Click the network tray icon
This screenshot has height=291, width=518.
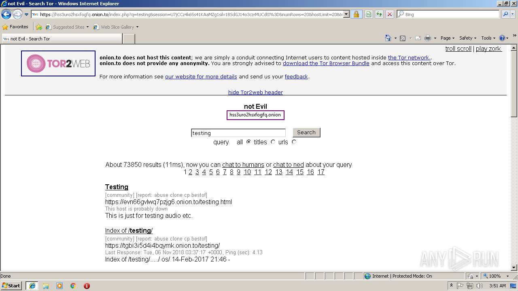point(470,286)
